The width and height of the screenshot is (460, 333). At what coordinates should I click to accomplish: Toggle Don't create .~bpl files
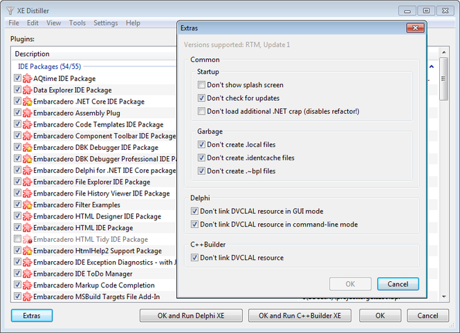201,171
